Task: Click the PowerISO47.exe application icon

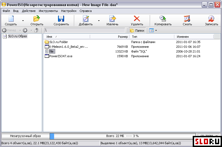Action: point(47,56)
